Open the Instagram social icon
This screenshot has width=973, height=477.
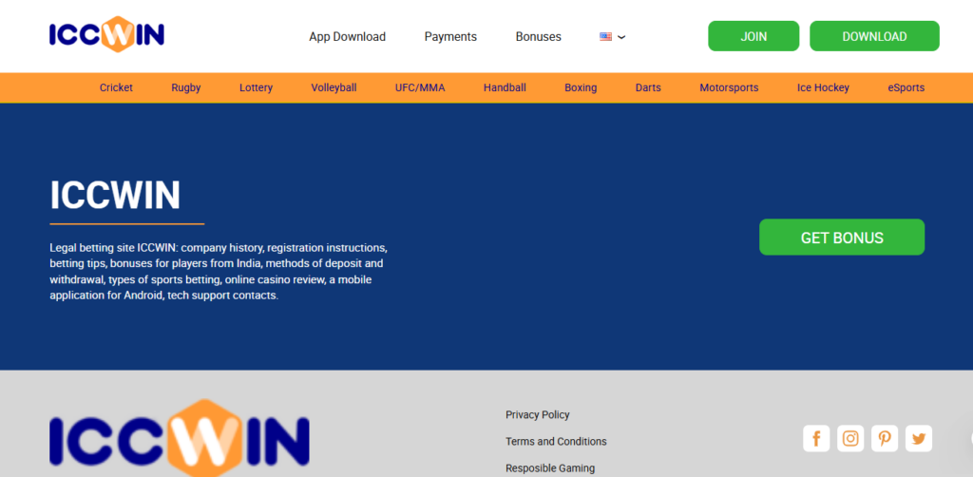coord(850,439)
